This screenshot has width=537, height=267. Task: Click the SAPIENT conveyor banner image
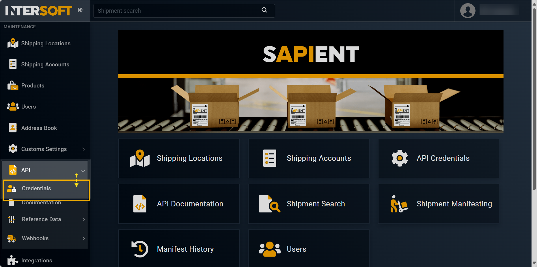pyautogui.click(x=311, y=81)
